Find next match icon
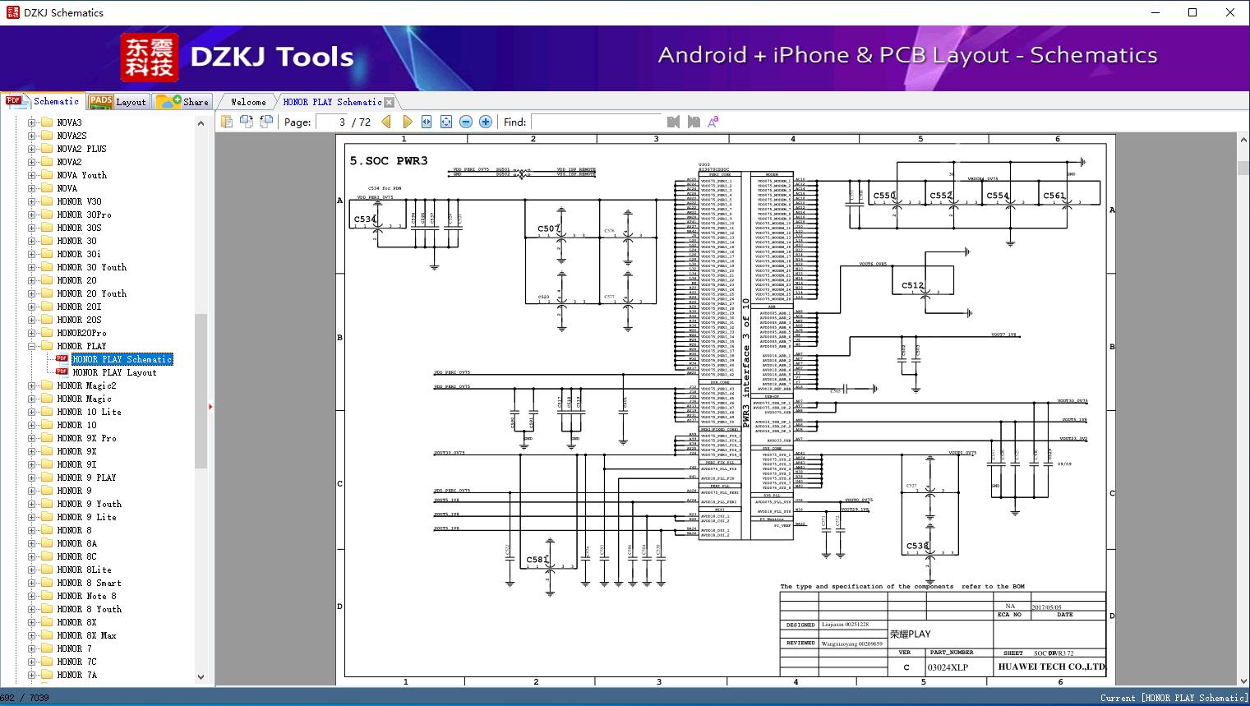 (694, 122)
